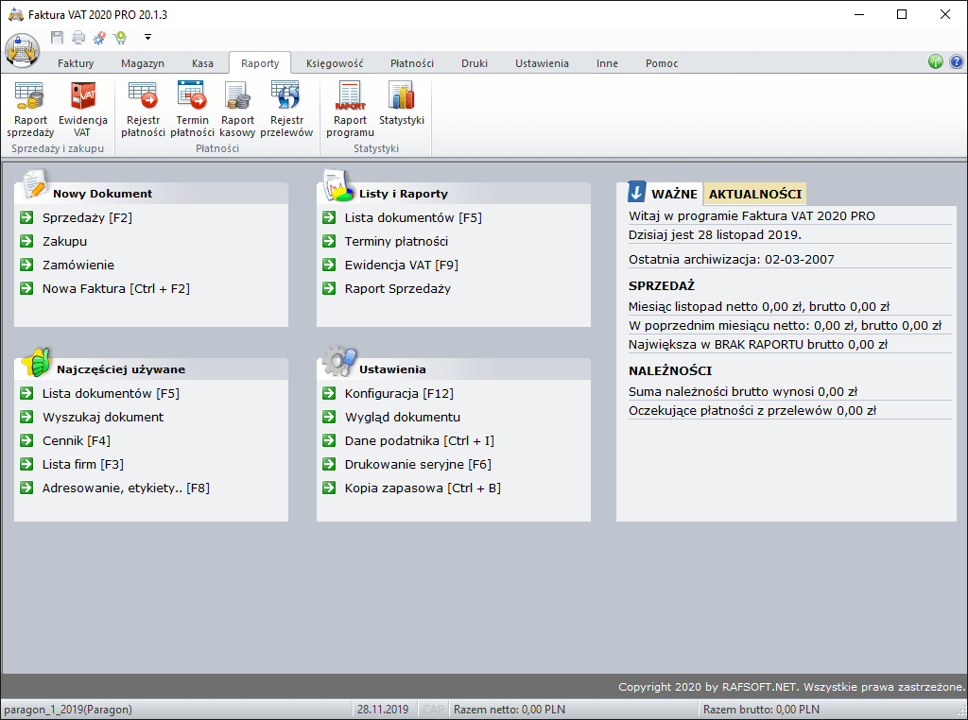
Task: Click green arrow icon next to Zakupu
Action: coord(26,241)
